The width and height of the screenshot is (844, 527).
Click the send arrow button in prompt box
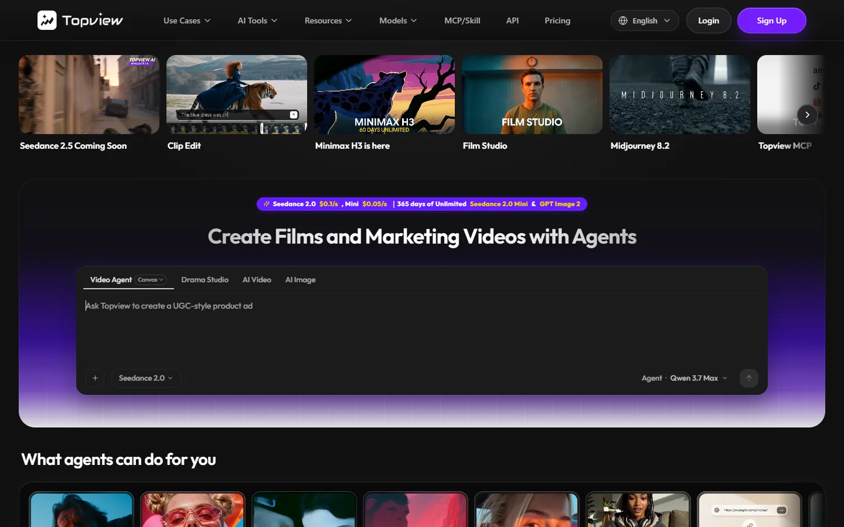[x=749, y=378]
